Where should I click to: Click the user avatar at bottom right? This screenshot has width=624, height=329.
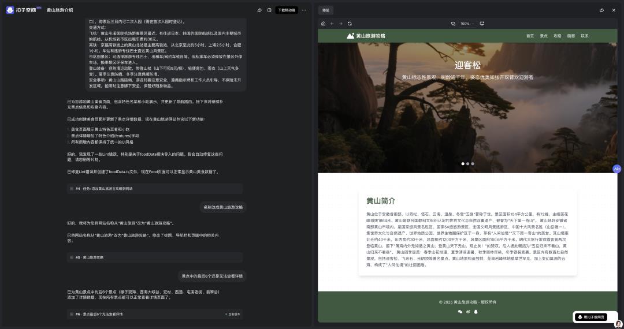pos(618,324)
